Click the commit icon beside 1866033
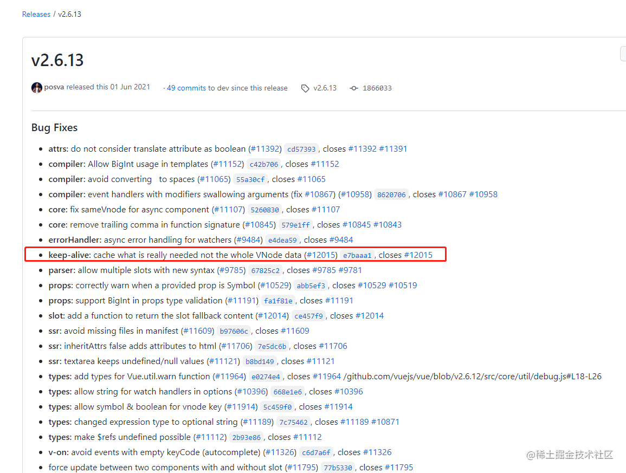The height and width of the screenshot is (473, 626). pyautogui.click(x=354, y=88)
